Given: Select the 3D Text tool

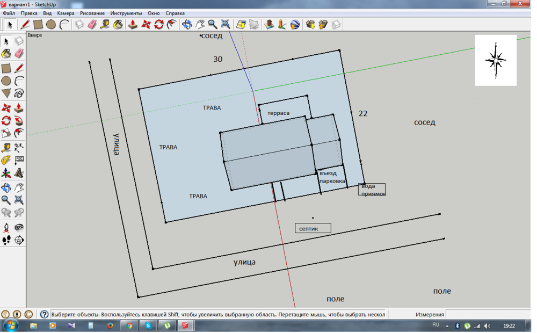Looking at the screenshot, I should pyautogui.click(x=19, y=173).
